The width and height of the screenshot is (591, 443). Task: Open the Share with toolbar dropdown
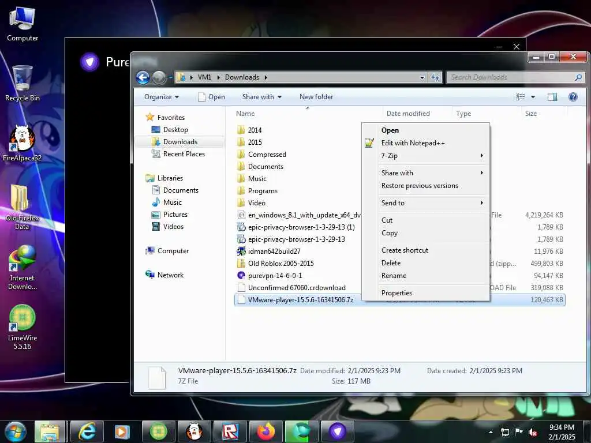click(261, 97)
